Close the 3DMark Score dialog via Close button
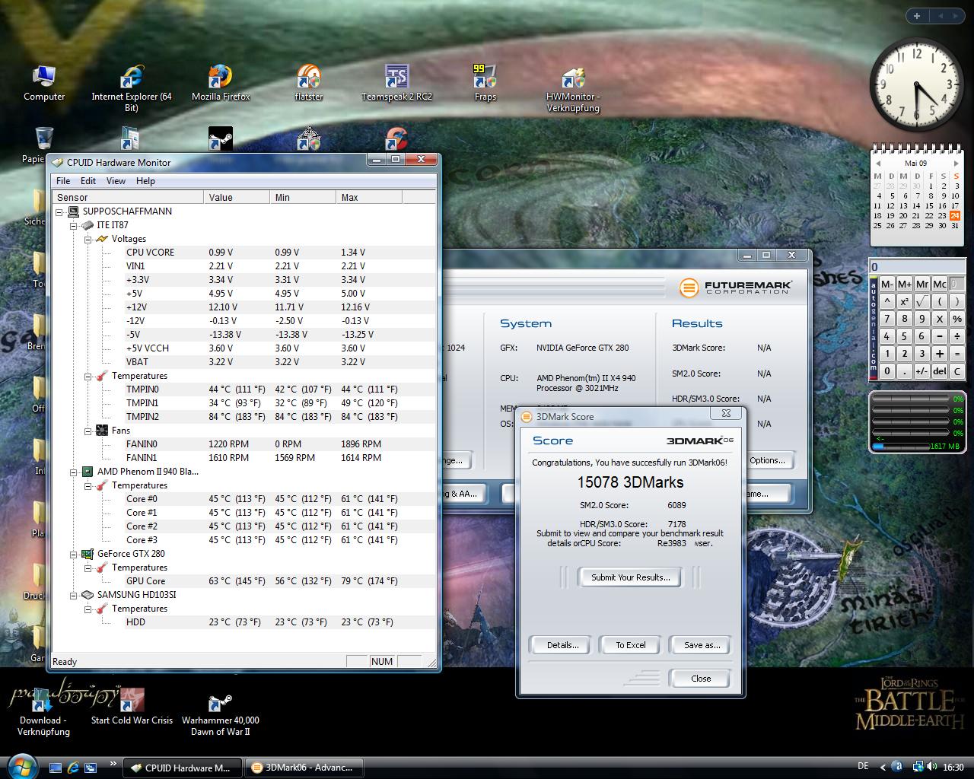Viewport: 974px width, 779px height. (x=701, y=679)
